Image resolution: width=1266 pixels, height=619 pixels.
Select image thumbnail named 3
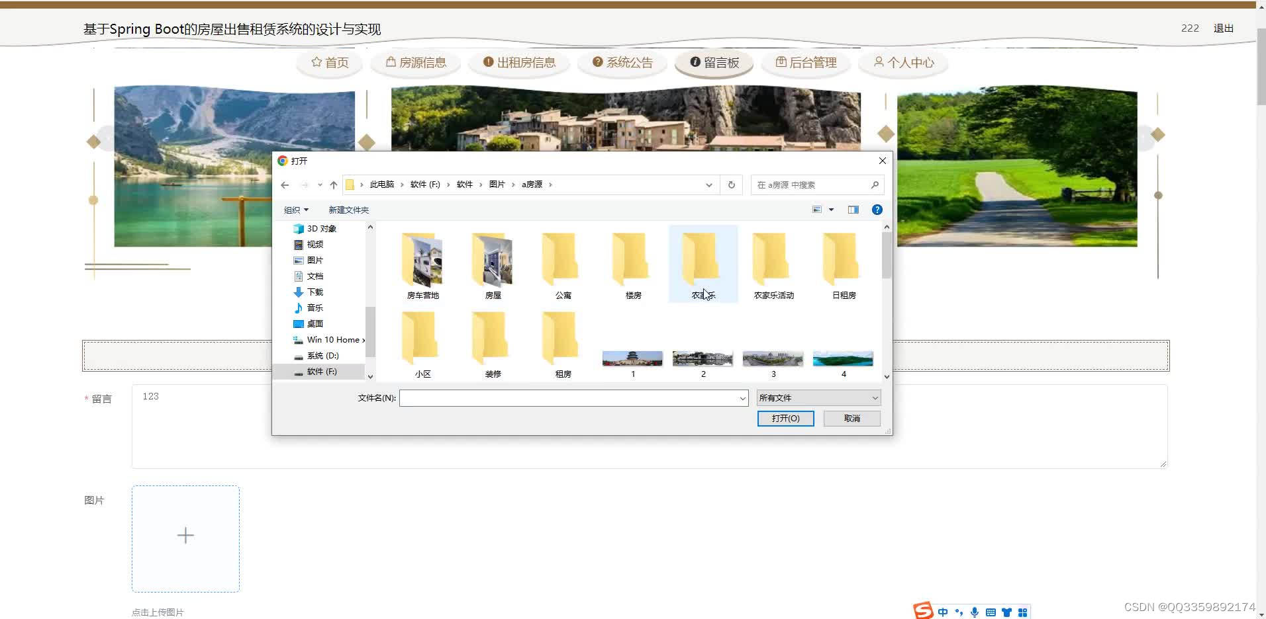773,364
